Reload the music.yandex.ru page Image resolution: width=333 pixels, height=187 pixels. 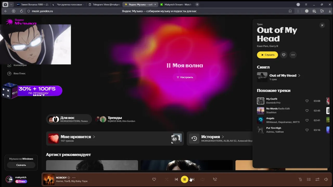pos(22,11)
